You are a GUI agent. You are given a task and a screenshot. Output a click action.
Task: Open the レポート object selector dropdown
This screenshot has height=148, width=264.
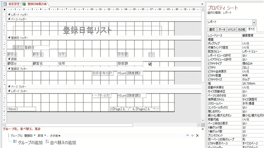(254, 22)
